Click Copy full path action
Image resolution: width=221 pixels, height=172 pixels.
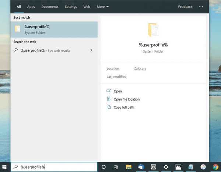click(124, 107)
